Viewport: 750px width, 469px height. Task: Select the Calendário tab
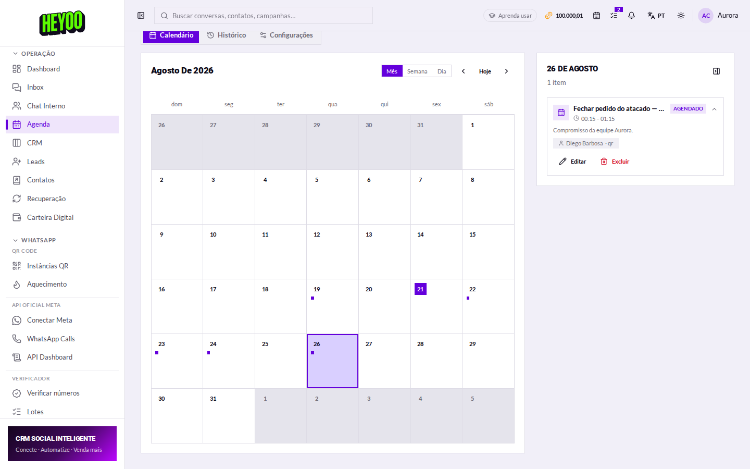click(x=171, y=35)
